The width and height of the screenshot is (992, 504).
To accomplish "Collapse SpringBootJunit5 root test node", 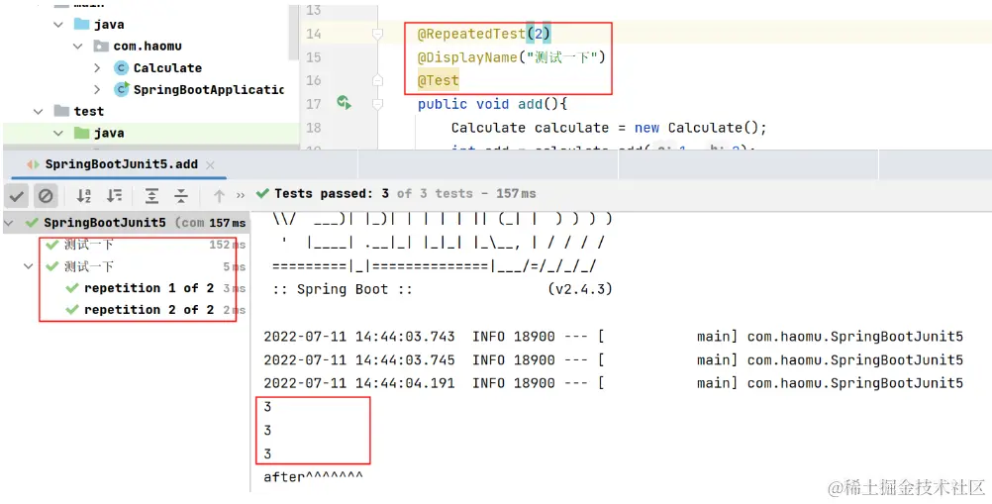I will (x=11, y=223).
